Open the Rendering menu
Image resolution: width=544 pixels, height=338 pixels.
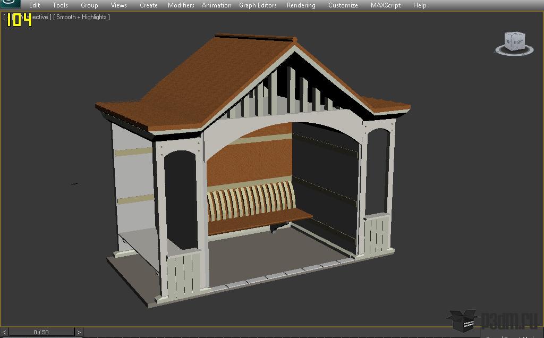pyautogui.click(x=301, y=5)
